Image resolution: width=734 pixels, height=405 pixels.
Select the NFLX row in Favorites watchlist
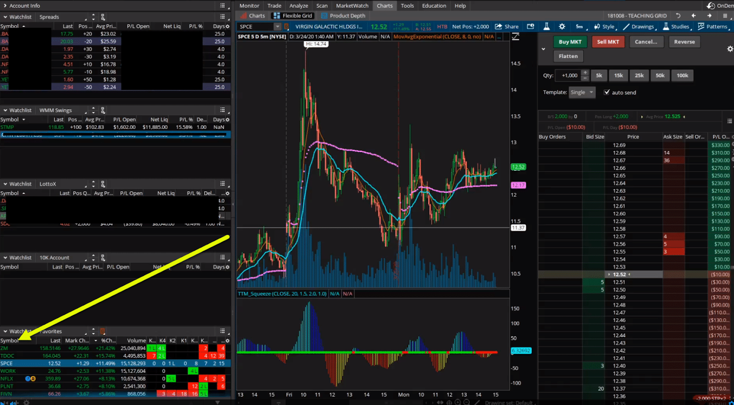coord(115,378)
